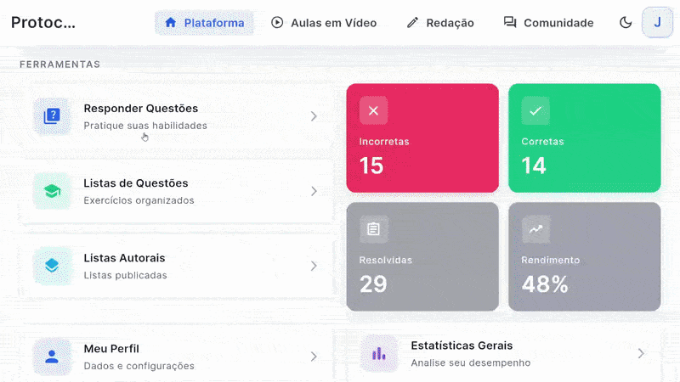Click the Listas Autorais layers icon
Viewport: 680px width, 382px height.
pos(52,266)
